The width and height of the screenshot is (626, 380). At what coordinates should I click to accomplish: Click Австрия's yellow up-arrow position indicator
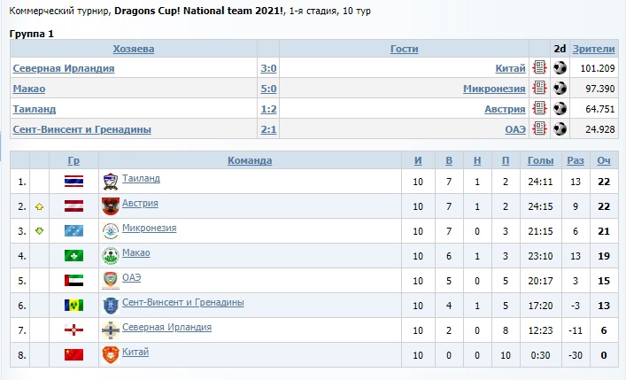coord(39,206)
